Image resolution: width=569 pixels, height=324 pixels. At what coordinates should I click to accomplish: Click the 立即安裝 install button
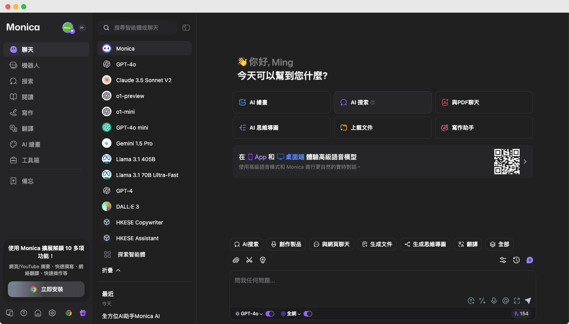(46, 289)
